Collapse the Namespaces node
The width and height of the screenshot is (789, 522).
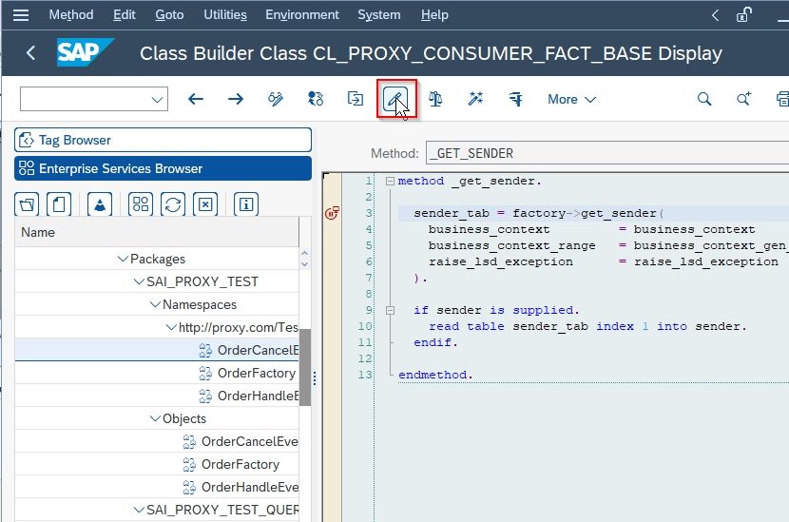[x=155, y=304]
